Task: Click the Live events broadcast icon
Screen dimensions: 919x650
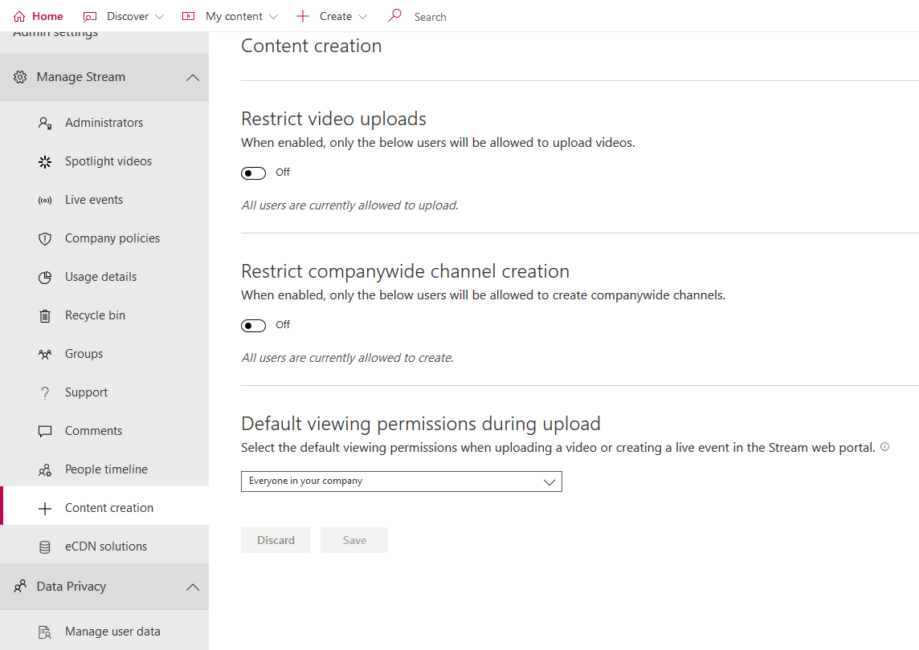Action: click(45, 200)
